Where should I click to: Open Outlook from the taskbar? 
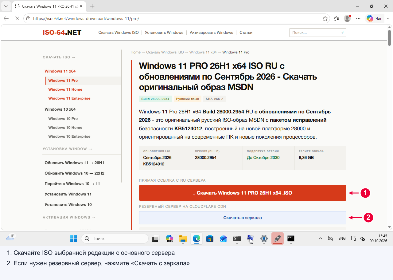tap(223, 239)
